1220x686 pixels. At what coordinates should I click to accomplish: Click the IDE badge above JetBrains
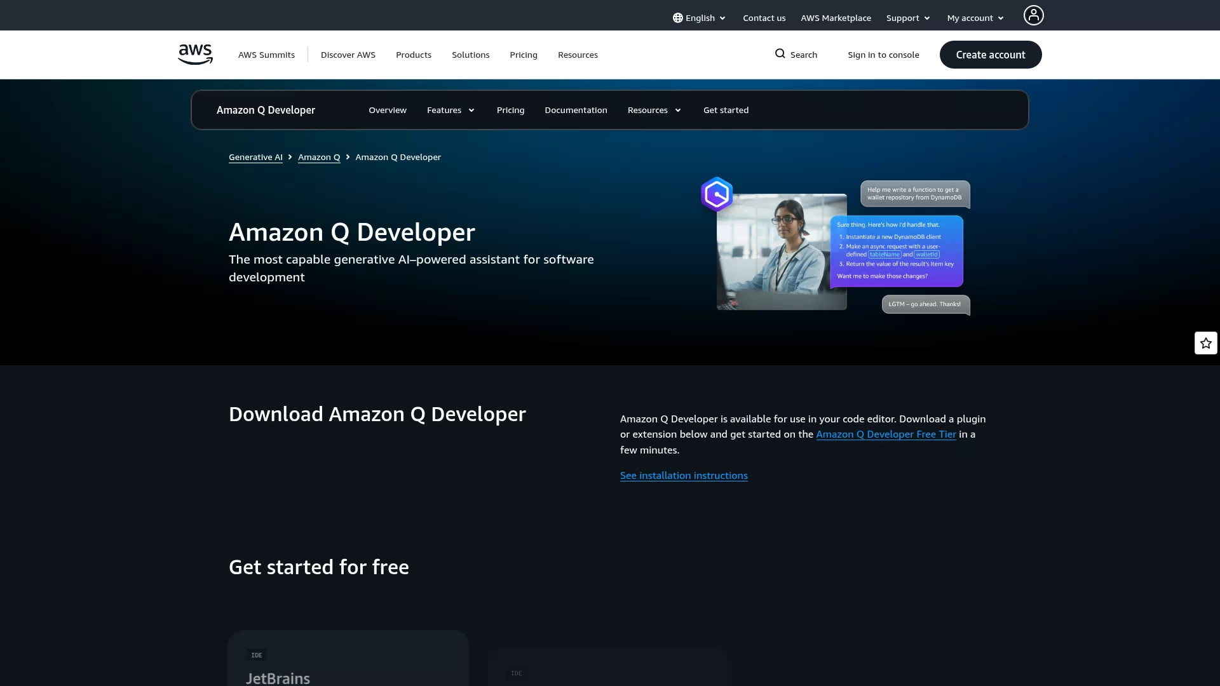[257, 655]
